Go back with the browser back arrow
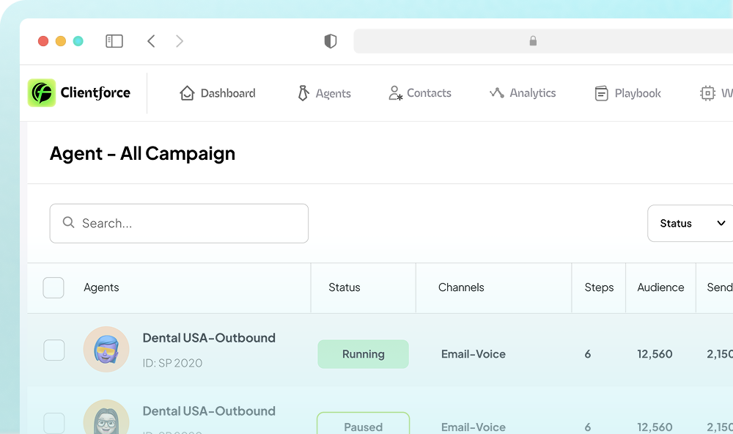The height and width of the screenshot is (434, 733). click(x=151, y=41)
